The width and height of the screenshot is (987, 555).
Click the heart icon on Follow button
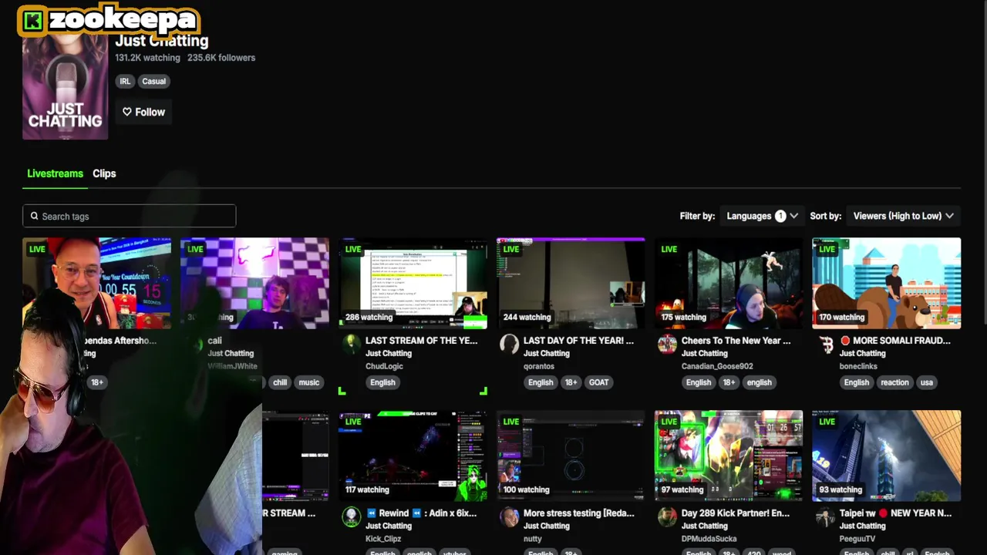[x=127, y=112]
